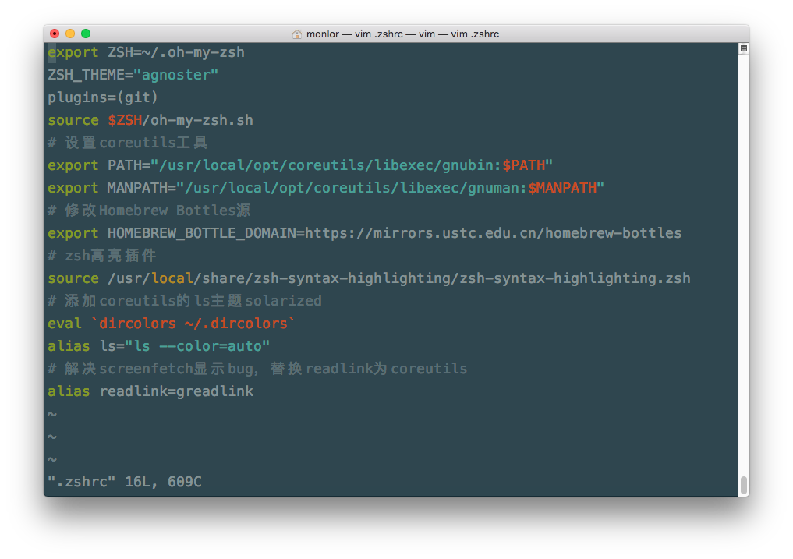The width and height of the screenshot is (793, 559).
Task: Click the alias ls="ls --color=auto" line
Action: 159,346
